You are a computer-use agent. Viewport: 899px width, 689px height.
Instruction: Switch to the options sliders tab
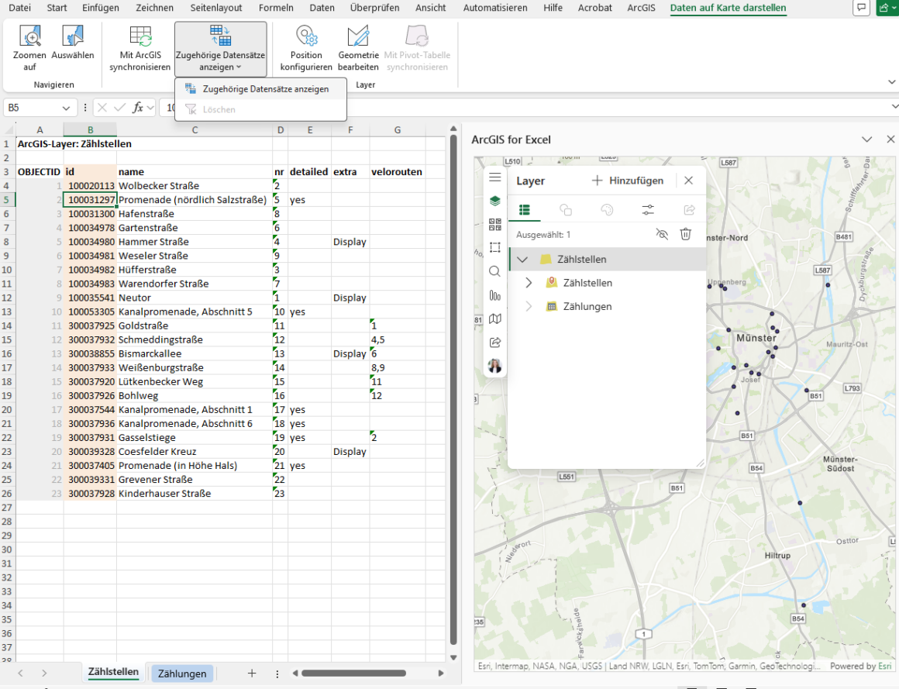coord(648,210)
